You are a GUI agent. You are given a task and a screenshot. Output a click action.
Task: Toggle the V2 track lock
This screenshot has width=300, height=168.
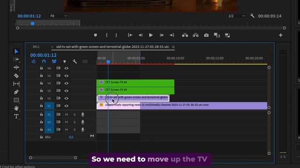[41, 98]
